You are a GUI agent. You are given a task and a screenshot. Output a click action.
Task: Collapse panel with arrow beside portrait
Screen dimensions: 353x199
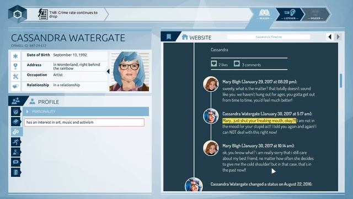click(108, 71)
